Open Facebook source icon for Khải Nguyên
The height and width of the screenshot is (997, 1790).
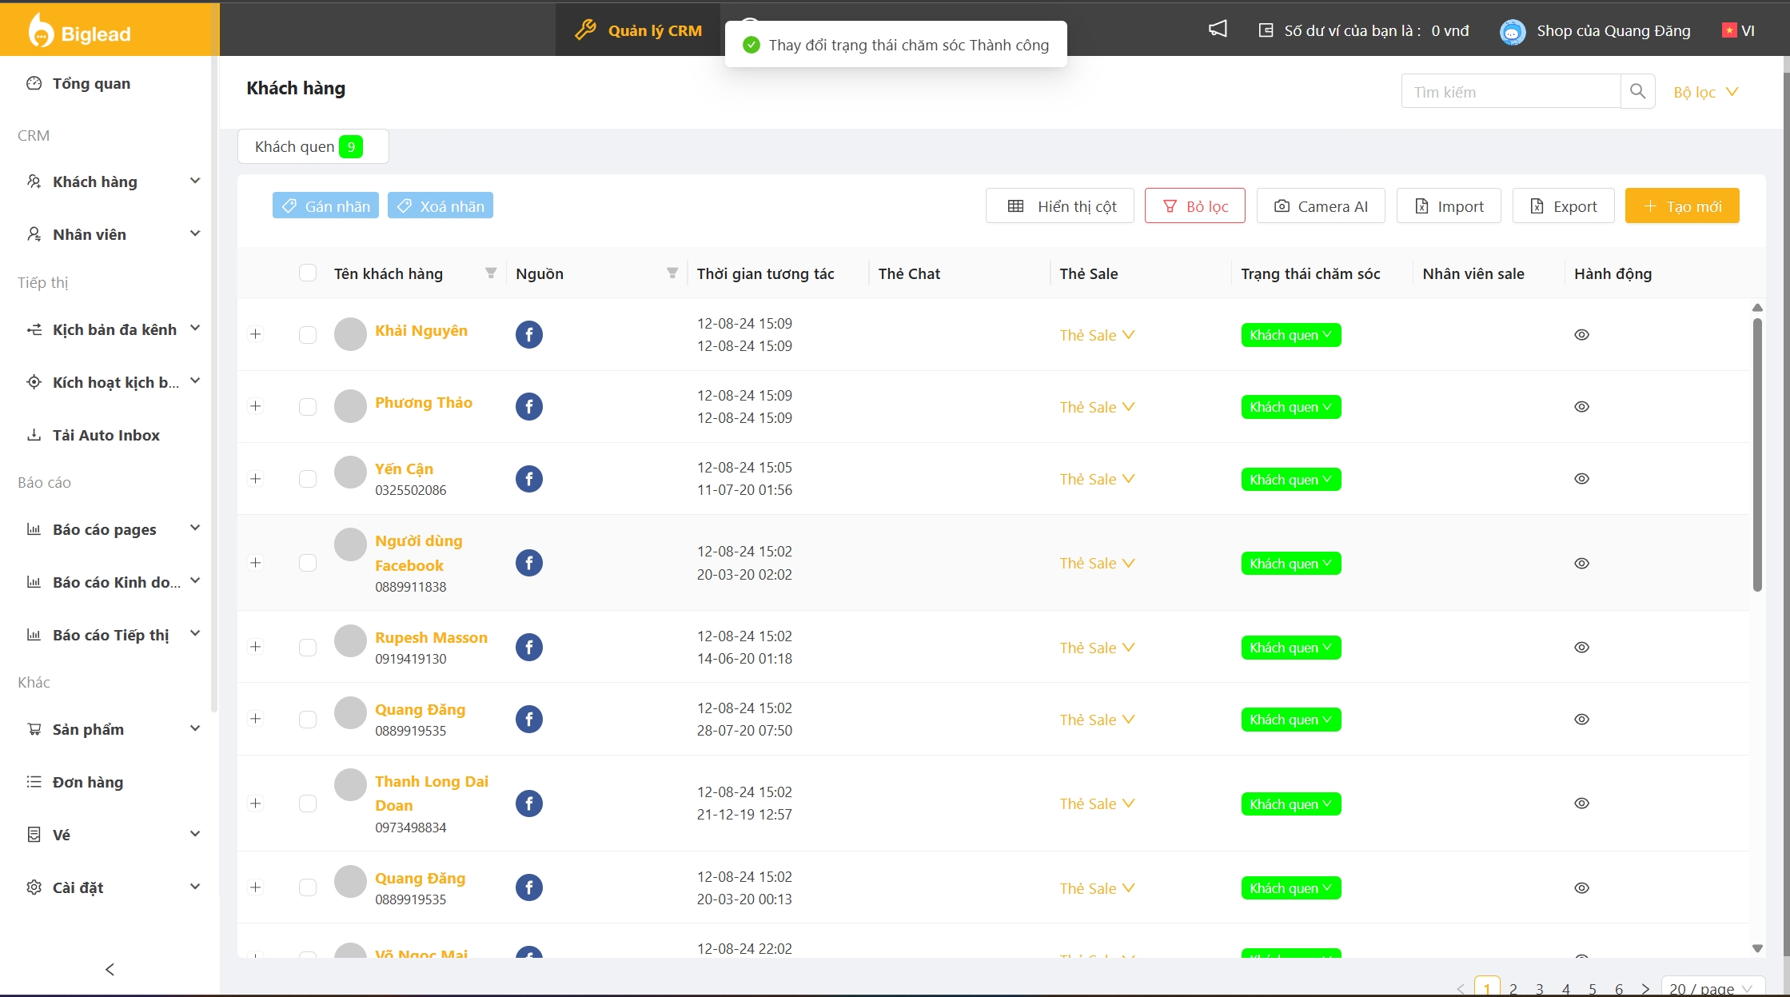point(529,334)
